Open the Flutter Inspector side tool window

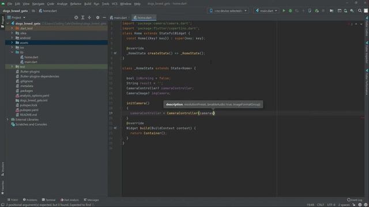[367, 52]
